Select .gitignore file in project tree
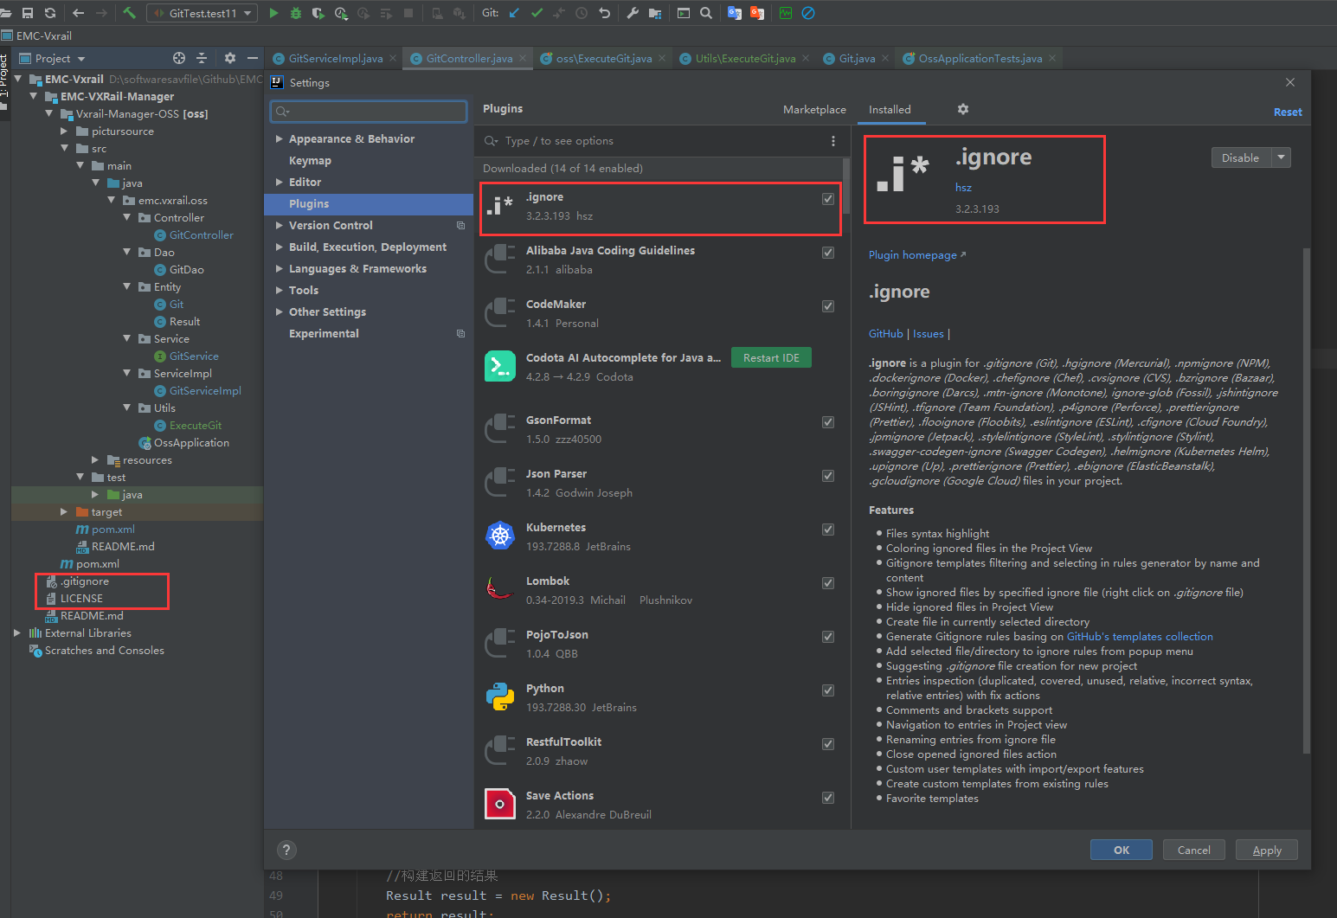Image resolution: width=1337 pixels, height=918 pixels. (x=85, y=581)
